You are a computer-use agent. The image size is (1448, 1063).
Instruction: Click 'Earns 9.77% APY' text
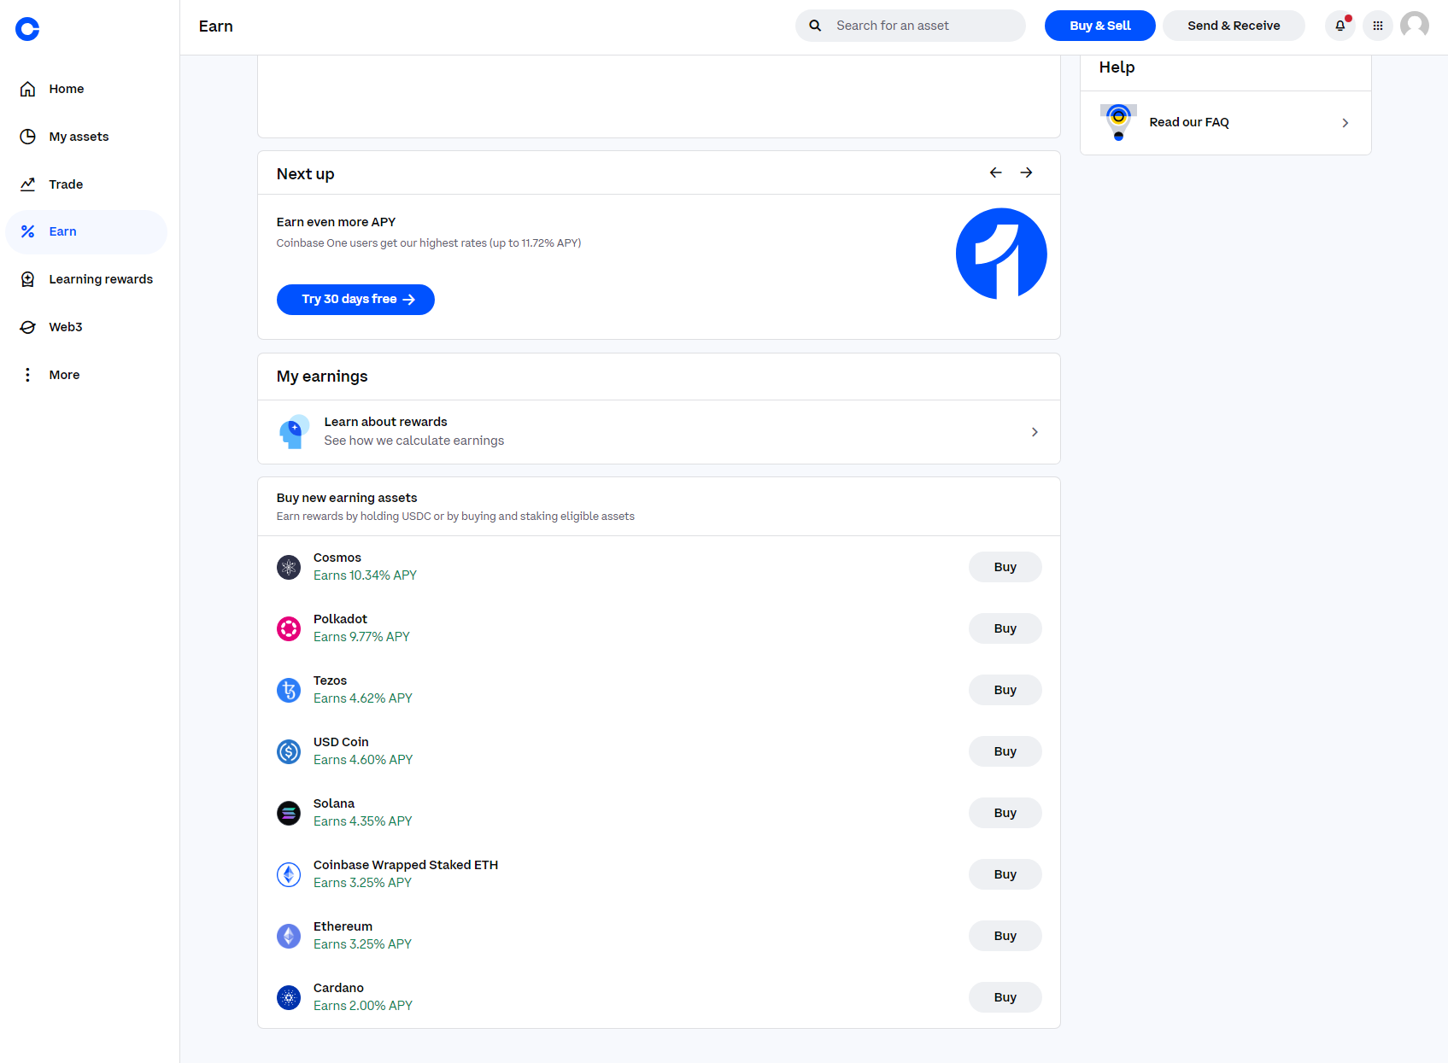[x=361, y=637]
